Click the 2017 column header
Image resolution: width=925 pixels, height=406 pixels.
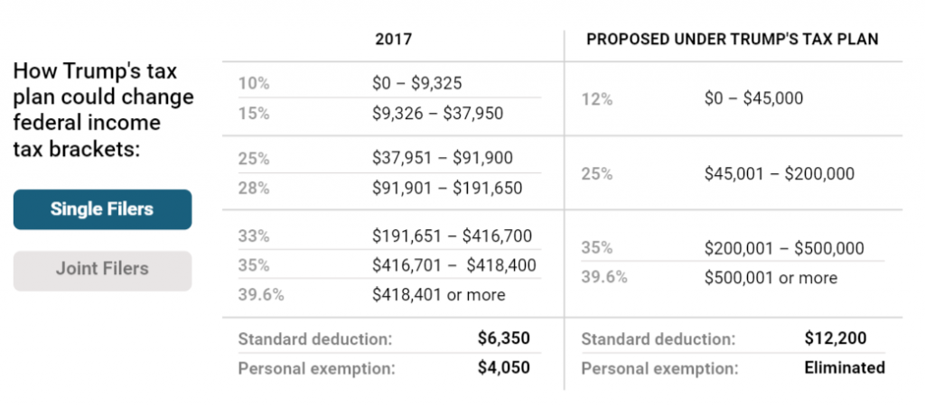click(393, 40)
